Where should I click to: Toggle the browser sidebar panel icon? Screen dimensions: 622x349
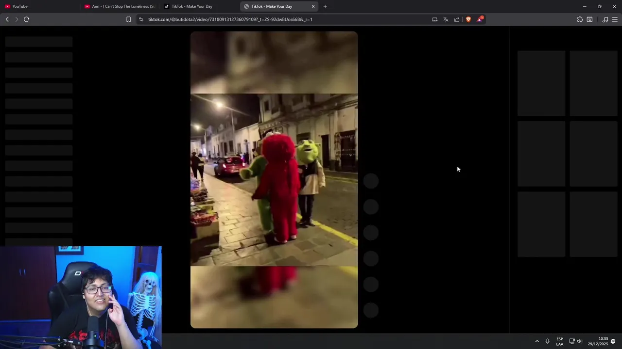(589, 19)
